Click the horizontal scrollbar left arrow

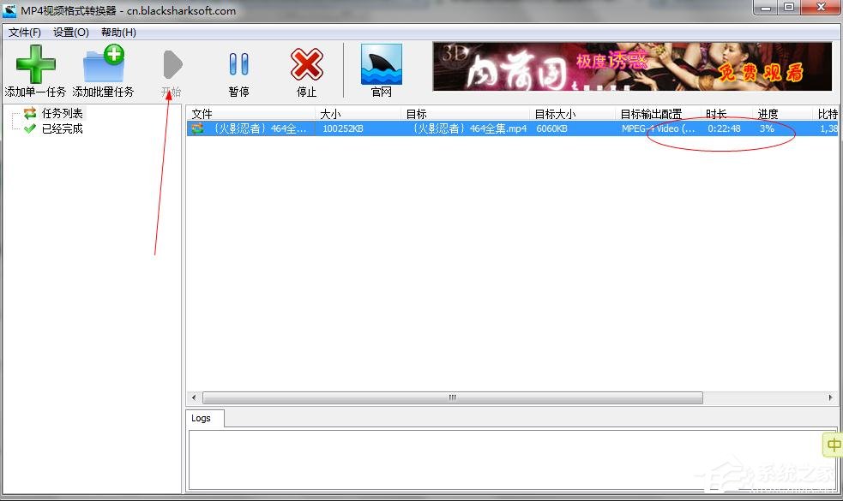[x=194, y=397]
